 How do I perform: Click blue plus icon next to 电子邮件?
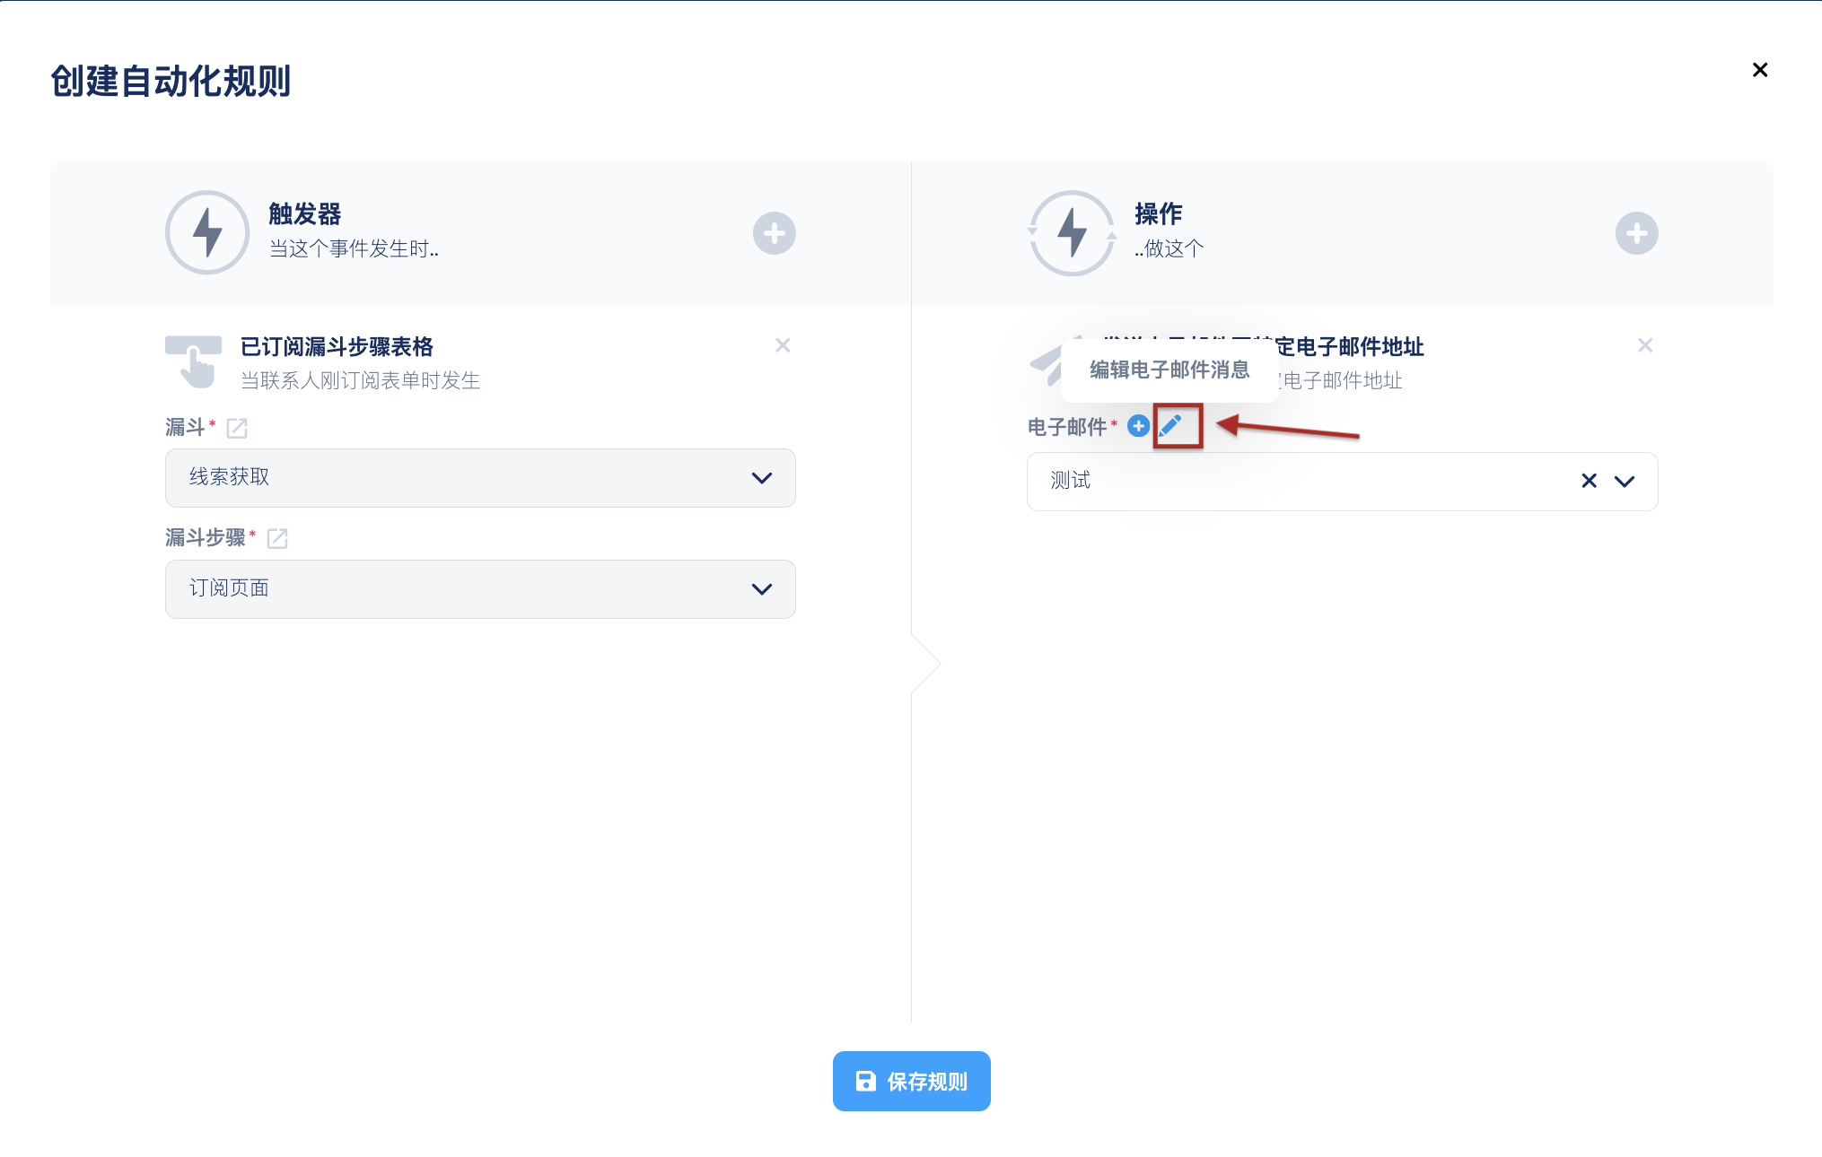[1138, 426]
